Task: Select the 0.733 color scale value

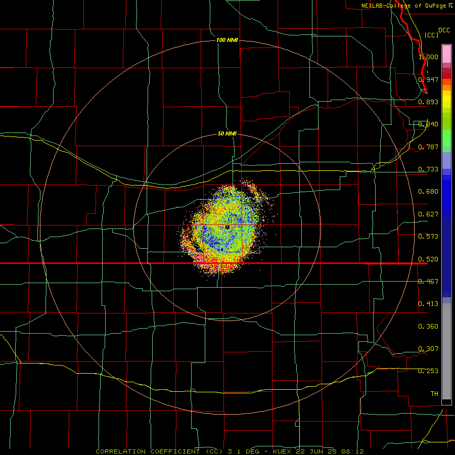Action: point(428,169)
